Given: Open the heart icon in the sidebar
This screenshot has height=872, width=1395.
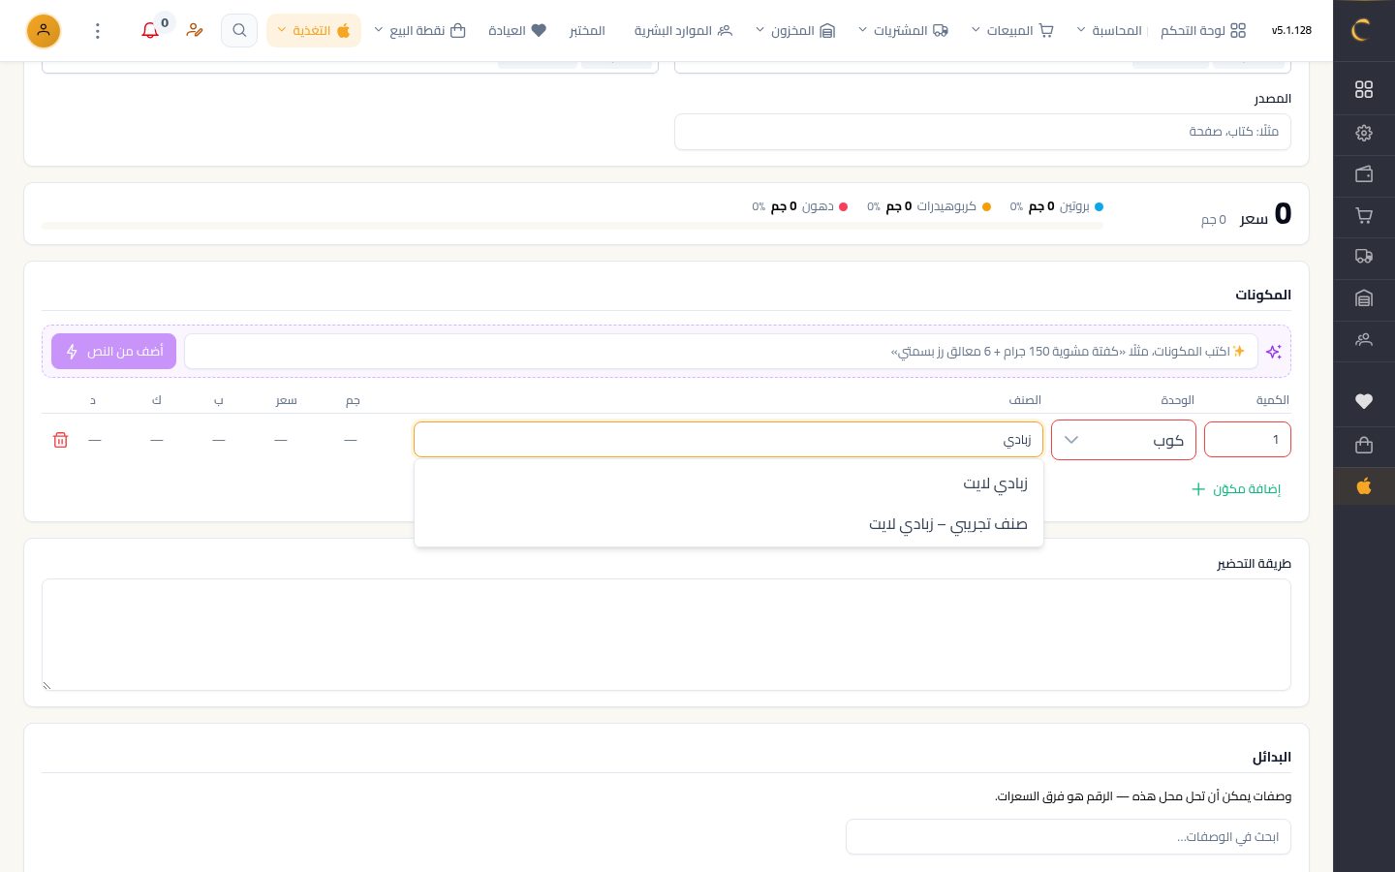Looking at the screenshot, I should coord(1364,401).
